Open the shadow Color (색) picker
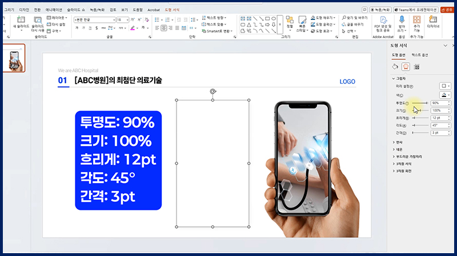The height and width of the screenshot is (256, 457). click(445, 95)
